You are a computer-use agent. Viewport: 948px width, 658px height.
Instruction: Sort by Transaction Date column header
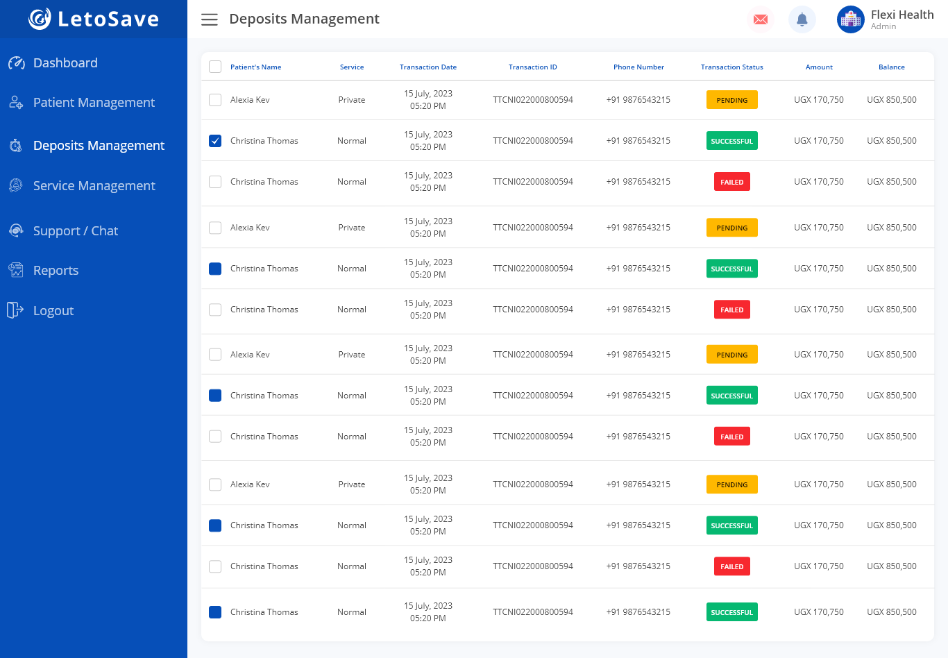tap(428, 67)
